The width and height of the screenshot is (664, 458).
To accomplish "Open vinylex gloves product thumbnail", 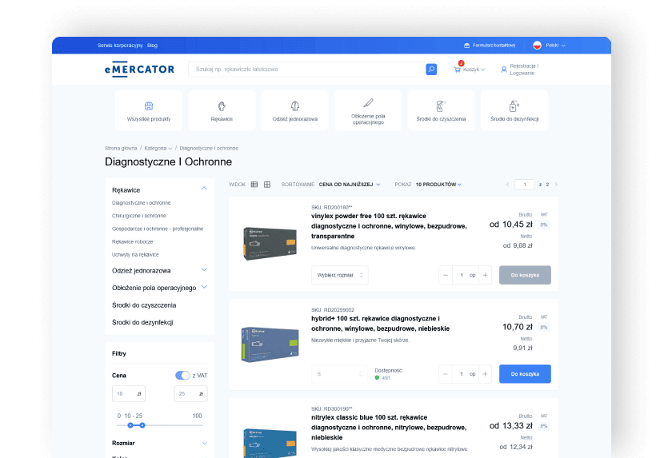I will point(270,243).
